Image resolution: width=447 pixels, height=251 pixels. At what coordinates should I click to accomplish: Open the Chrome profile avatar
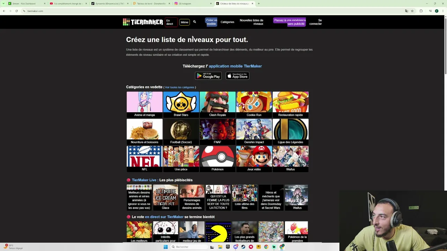coord(437,11)
